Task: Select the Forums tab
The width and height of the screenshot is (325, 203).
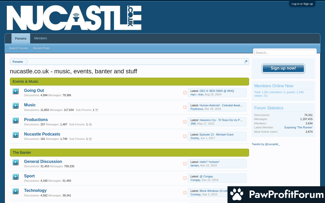Action: (21, 39)
